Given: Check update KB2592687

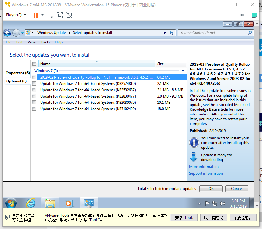Looking at the screenshot, I should coord(34,90).
